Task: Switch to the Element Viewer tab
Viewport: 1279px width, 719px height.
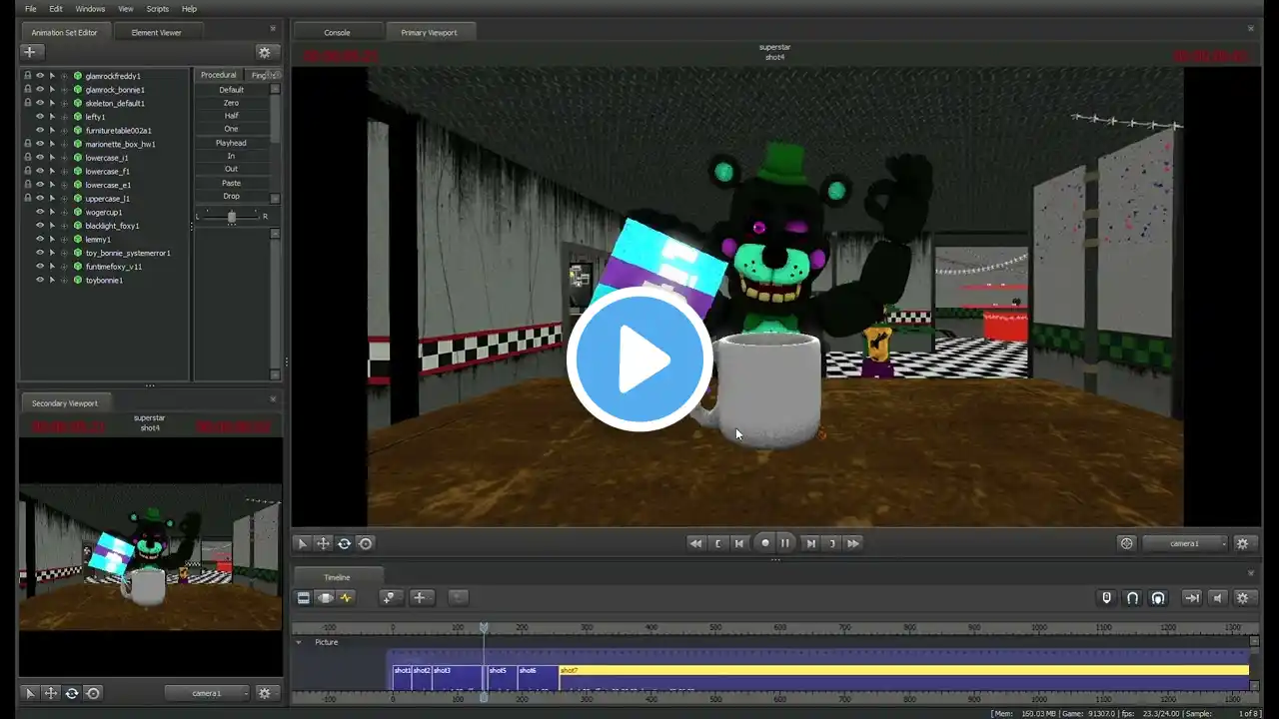Action: pyautogui.click(x=157, y=32)
